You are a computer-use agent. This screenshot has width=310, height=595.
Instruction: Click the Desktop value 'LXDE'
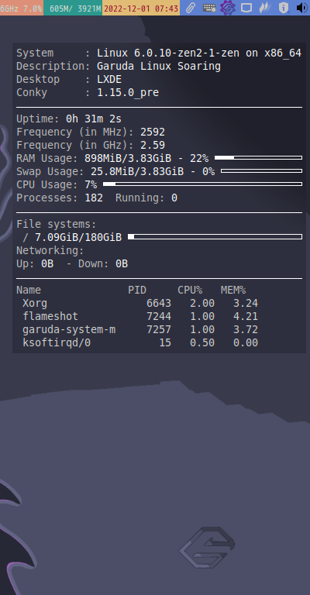pyautogui.click(x=109, y=79)
